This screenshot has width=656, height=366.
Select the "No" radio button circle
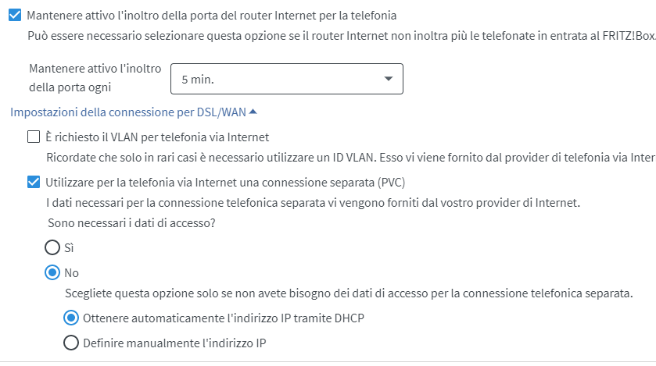click(x=52, y=272)
